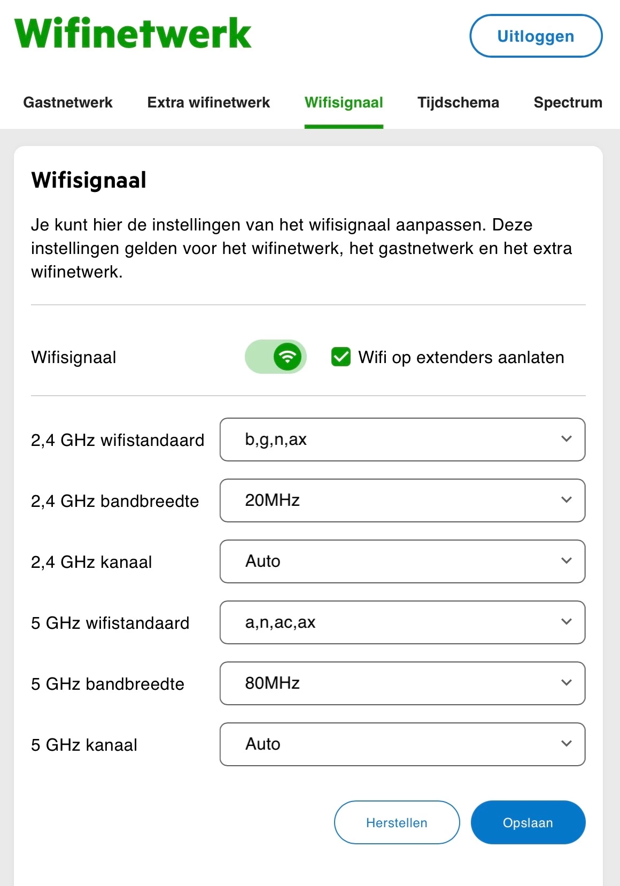
Task: Expand the 2,4 GHz kanaal dropdown
Action: click(402, 561)
